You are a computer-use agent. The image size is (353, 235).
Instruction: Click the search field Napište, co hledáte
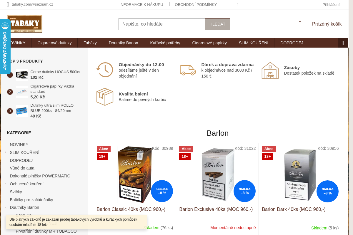162,24
